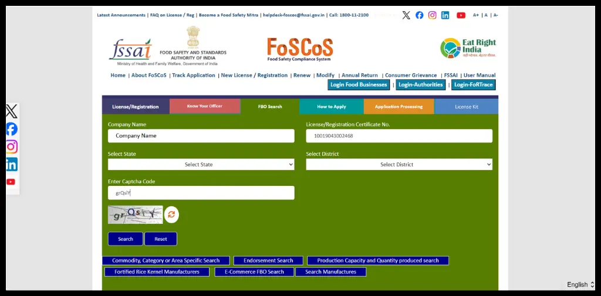Open the Renew menu item
Screen dimensions: 601x296
[x=302, y=75]
